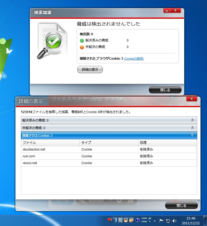Open the Cookieの説明 link
Screen dimensions: 207x226
(x=134, y=59)
